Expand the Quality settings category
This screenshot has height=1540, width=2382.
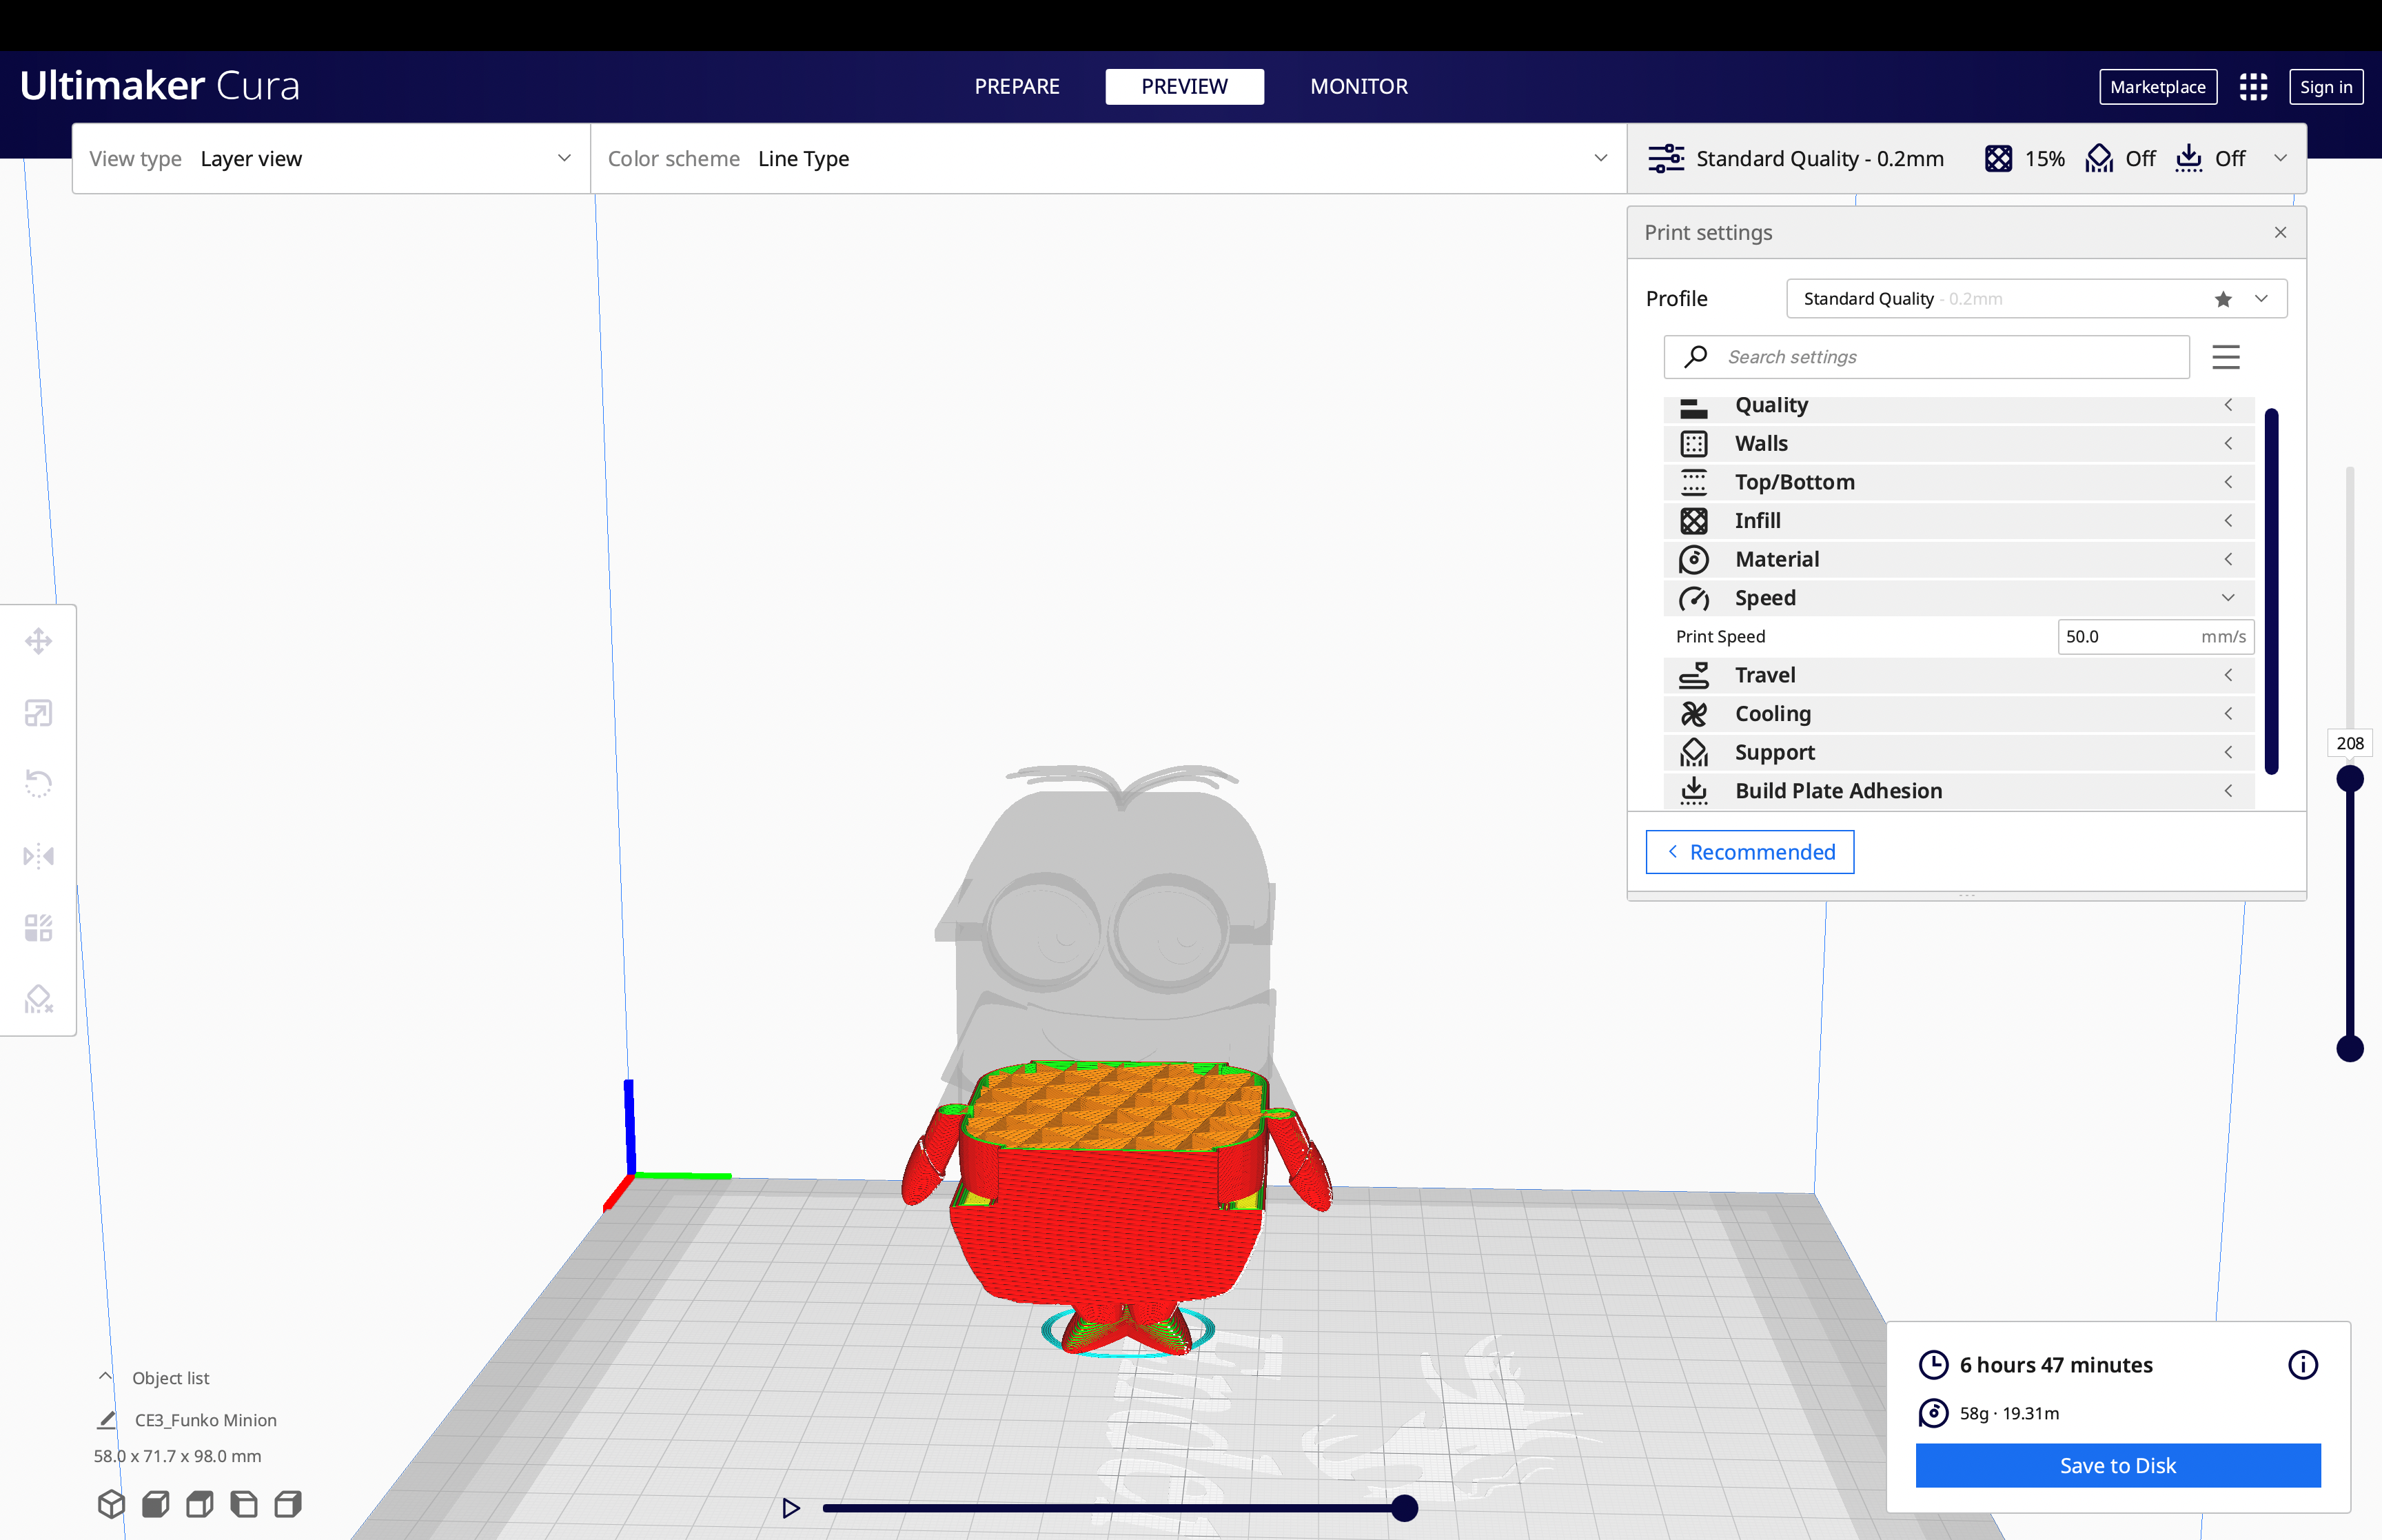tap(1958, 406)
